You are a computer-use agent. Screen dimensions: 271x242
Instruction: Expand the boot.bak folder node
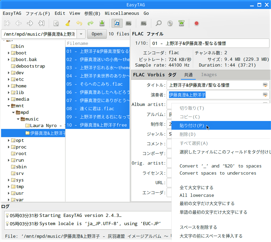pos(8,59)
